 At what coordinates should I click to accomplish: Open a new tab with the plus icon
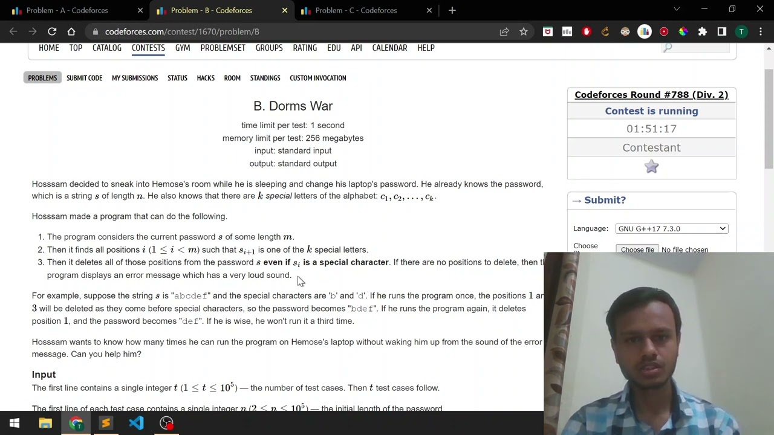click(x=452, y=10)
